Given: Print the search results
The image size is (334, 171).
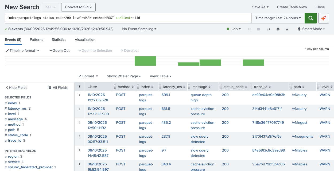Looking at the screenshot, I should pyautogui.click(x=278, y=29).
